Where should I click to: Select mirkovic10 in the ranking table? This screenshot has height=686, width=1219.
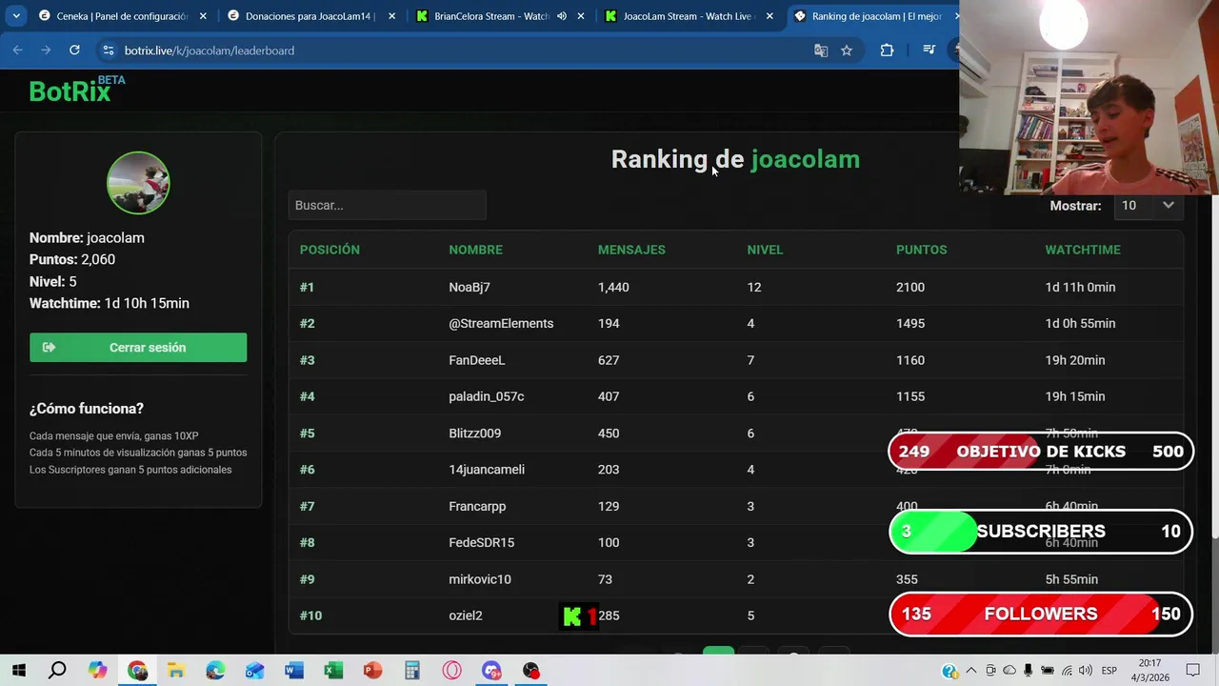(x=480, y=579)
